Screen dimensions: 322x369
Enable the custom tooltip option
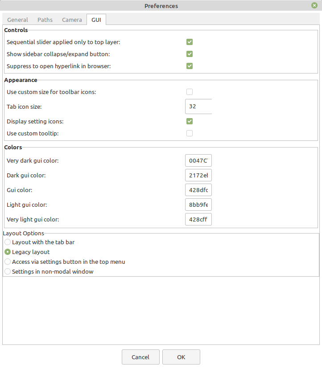pyautogui.click(x=190, y=133)
